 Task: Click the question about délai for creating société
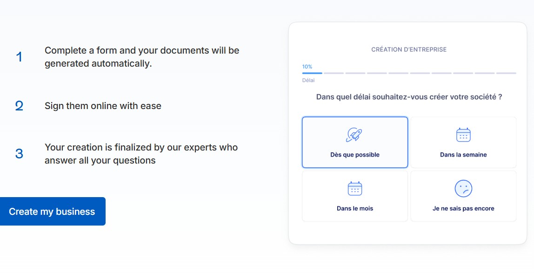tap(408, 97)
